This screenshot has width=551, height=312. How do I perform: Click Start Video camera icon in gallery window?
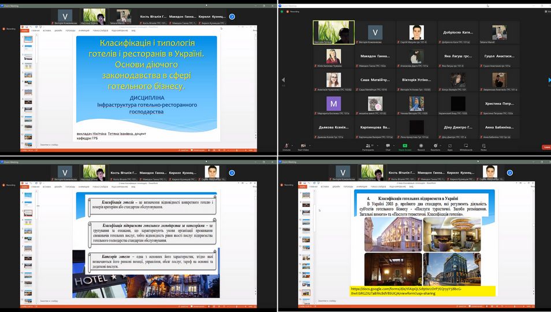tap(303, 146)
